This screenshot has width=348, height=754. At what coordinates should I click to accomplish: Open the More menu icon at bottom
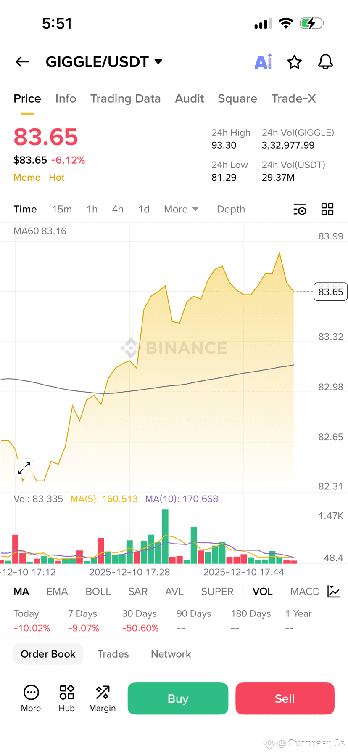click(31, 698)
